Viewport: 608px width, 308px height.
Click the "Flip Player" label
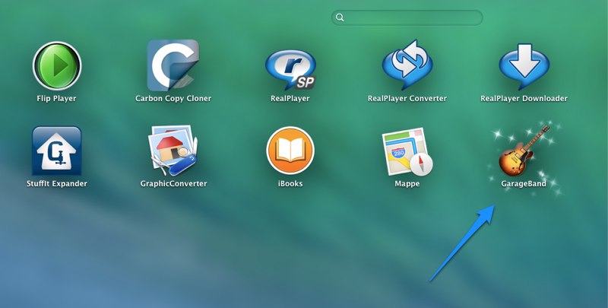click(56, 99)
